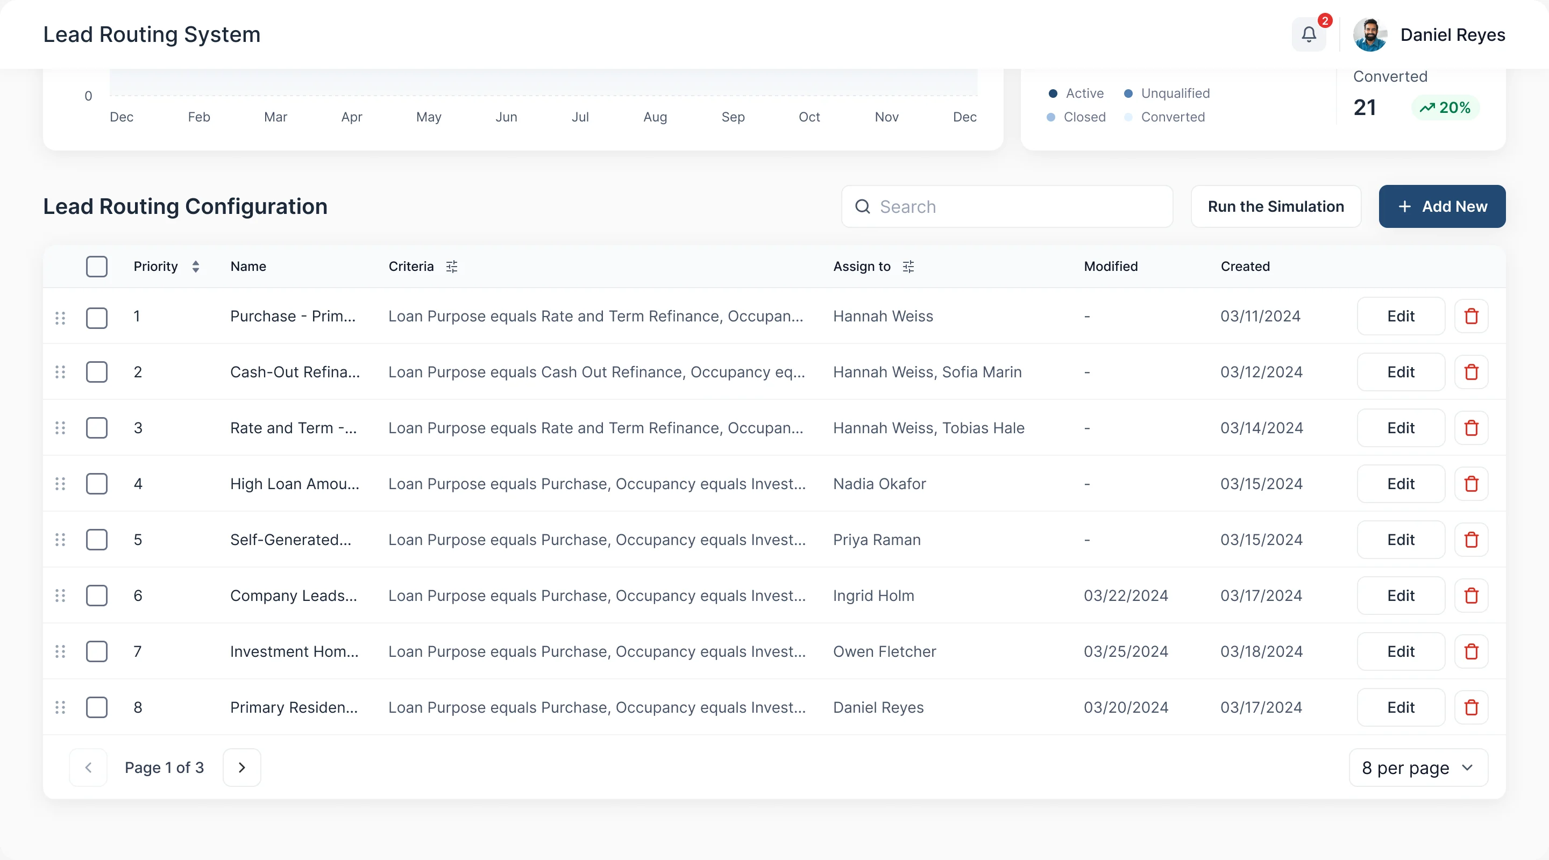Click the 20% growth badge
Viewport: 1549px width, 860px height.
pos(1445,108)
